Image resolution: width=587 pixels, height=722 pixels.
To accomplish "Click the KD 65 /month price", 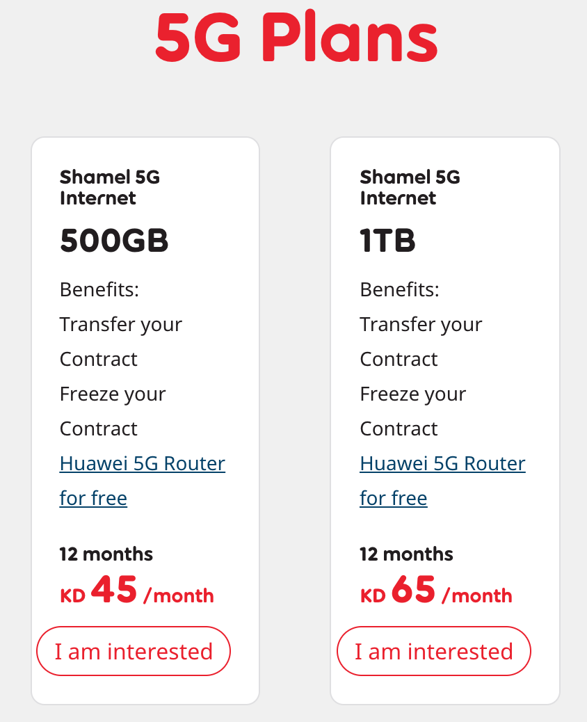I will 436,590.
